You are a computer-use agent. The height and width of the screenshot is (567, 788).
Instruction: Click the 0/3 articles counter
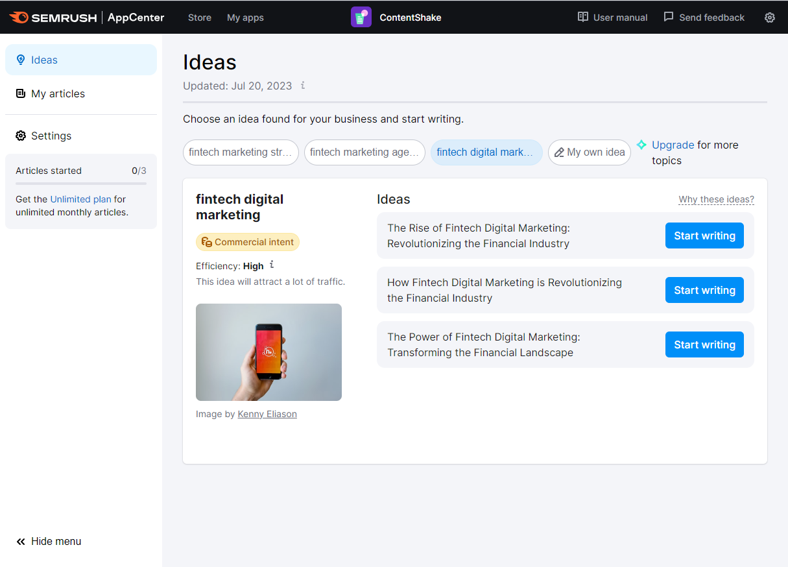click(x=139, y=171)
